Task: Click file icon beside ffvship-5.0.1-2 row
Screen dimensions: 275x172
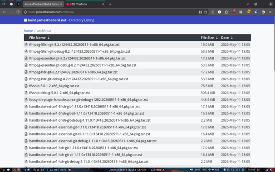Action: [x=26, y=86]
